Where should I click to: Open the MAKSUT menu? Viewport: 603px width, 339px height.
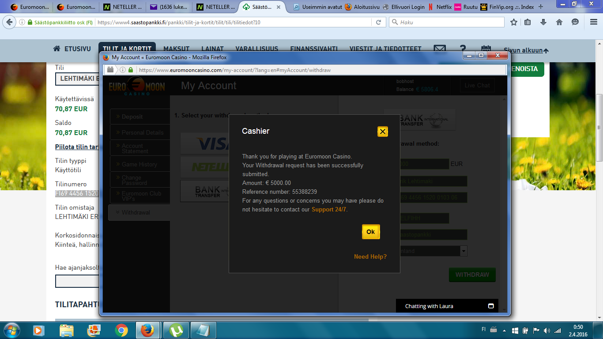[176, 49]
